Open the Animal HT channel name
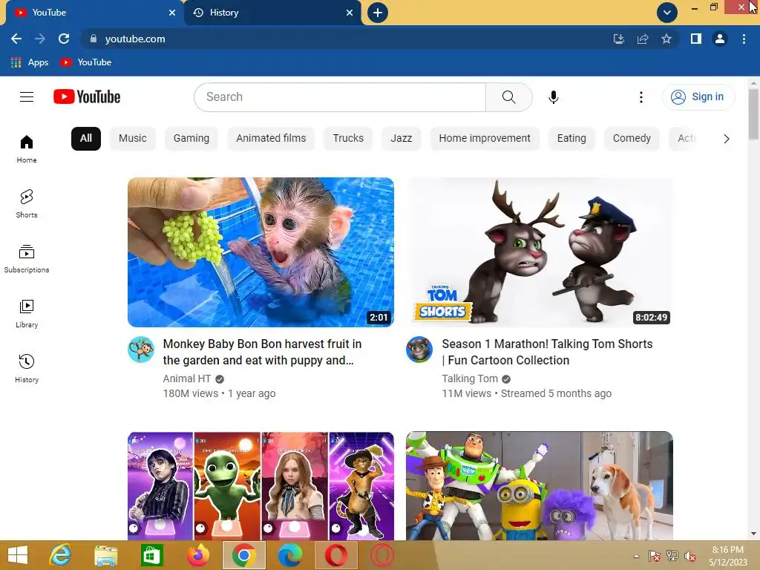Screen dimensions: 760x570 [187, 379]
